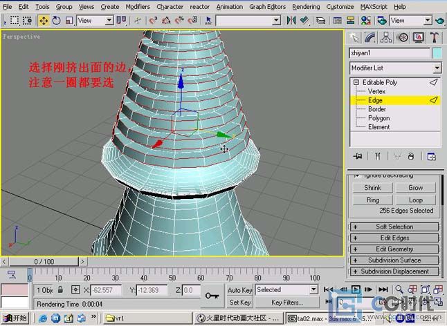Image resolution: width=447 pixels, height=326 pixels.
Task: Toggle the Selection Lock padlock icon
Action: [x=60, y=290]
